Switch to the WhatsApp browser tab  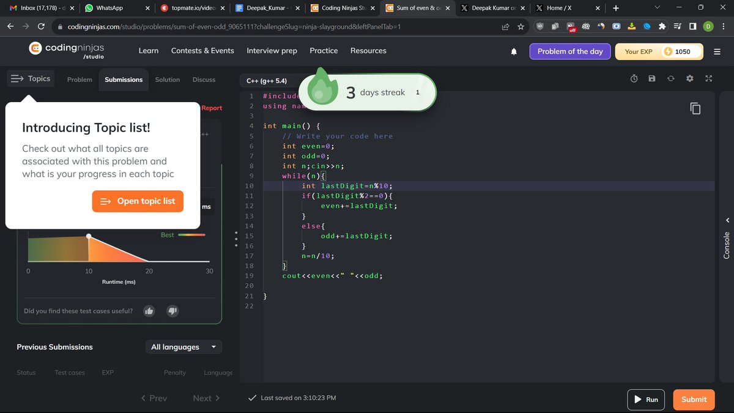(x=117, y=8)
